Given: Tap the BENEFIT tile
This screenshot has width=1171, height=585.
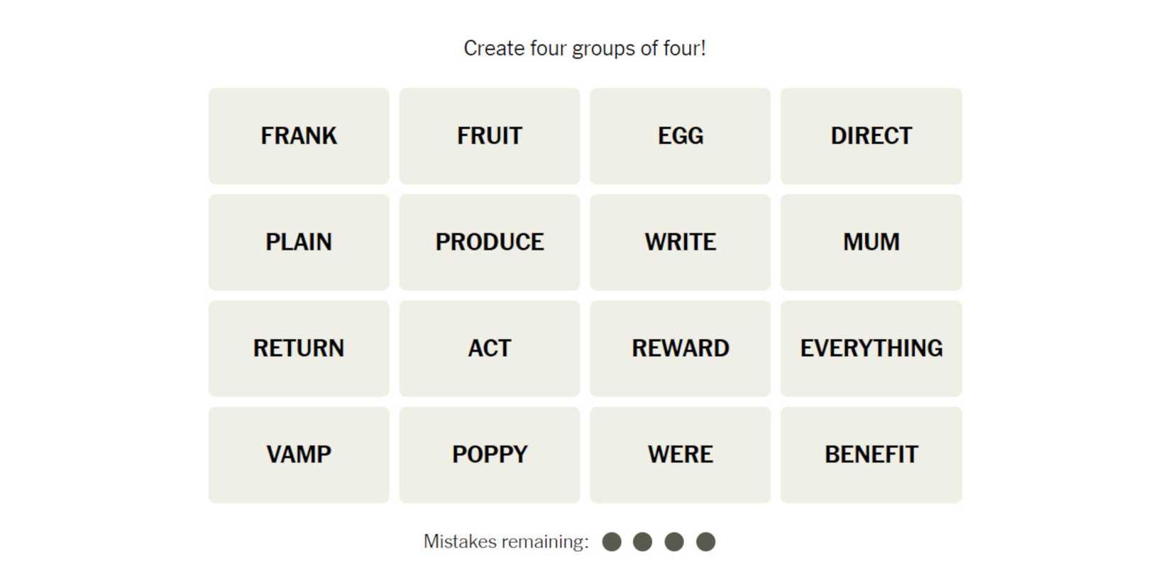Looking at the screenshot, I should [871, 455].
